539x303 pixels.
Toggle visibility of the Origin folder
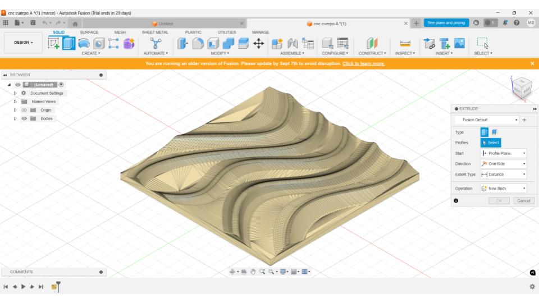click(x=24, y=110)
